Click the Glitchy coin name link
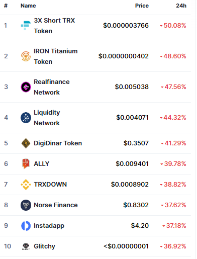The width and height of the screenshot is (197, 259). (x=44, y=246)
